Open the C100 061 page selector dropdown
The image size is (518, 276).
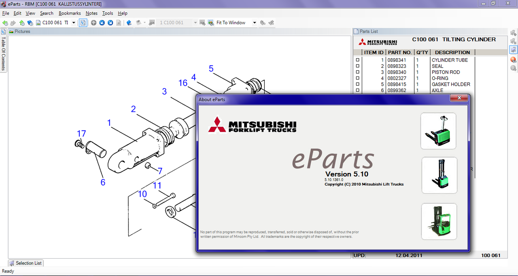pos(74,23)
